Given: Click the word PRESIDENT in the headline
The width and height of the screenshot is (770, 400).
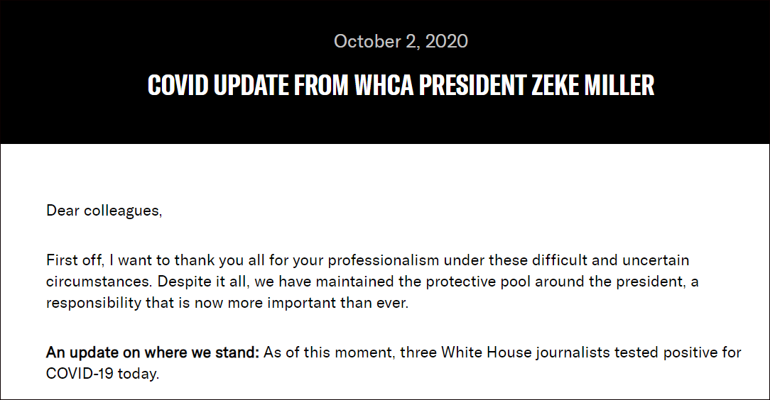Looking at the screenshot, I should 472,85.
